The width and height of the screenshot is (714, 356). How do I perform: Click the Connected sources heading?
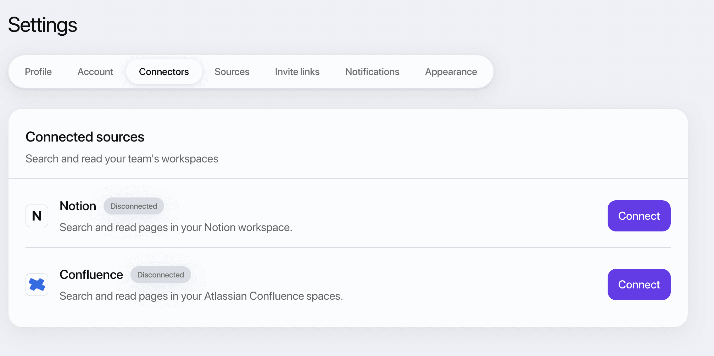(85, 137)
